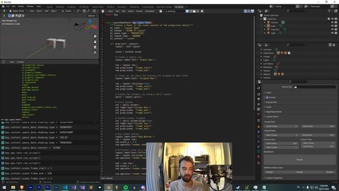Image resolution: width=339 pixels, height=191 pixels.
Task: Open File Explorer from the taskbar
Action: 13,187
